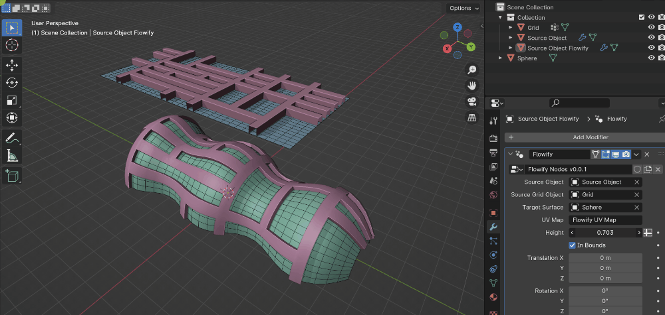Select the Move tool in toolbar
Screen dimensions: 665x315
click(x=12, y=65)
